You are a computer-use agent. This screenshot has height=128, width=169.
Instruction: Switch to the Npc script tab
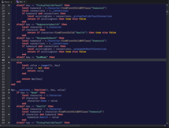(x=21, y=2)
